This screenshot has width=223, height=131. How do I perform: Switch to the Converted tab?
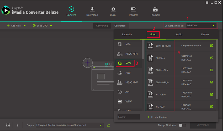click(x=120, y=26)
